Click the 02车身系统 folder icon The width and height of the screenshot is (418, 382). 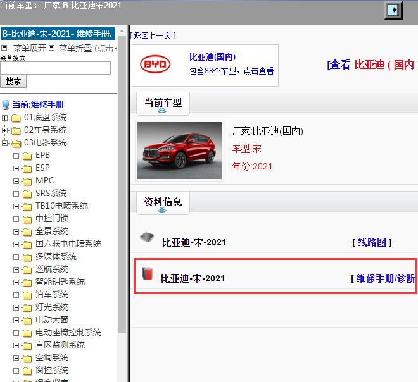16,130
